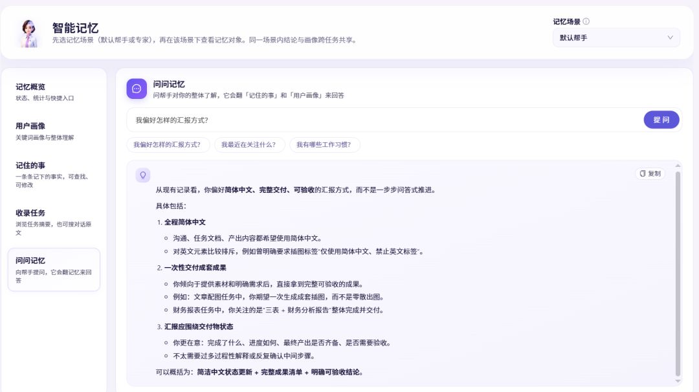Expand the 记忆场景 dropdown chevron arrow
Image resolution: width=699 pixels, height=392 pixels.
point(670,38)
